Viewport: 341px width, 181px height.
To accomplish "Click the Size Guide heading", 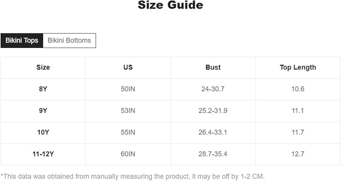I will 170,5.
